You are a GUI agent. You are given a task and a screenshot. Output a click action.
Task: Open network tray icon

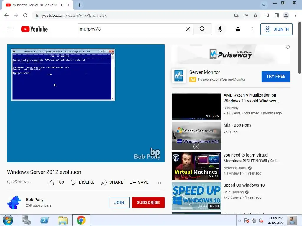[254, 220]
